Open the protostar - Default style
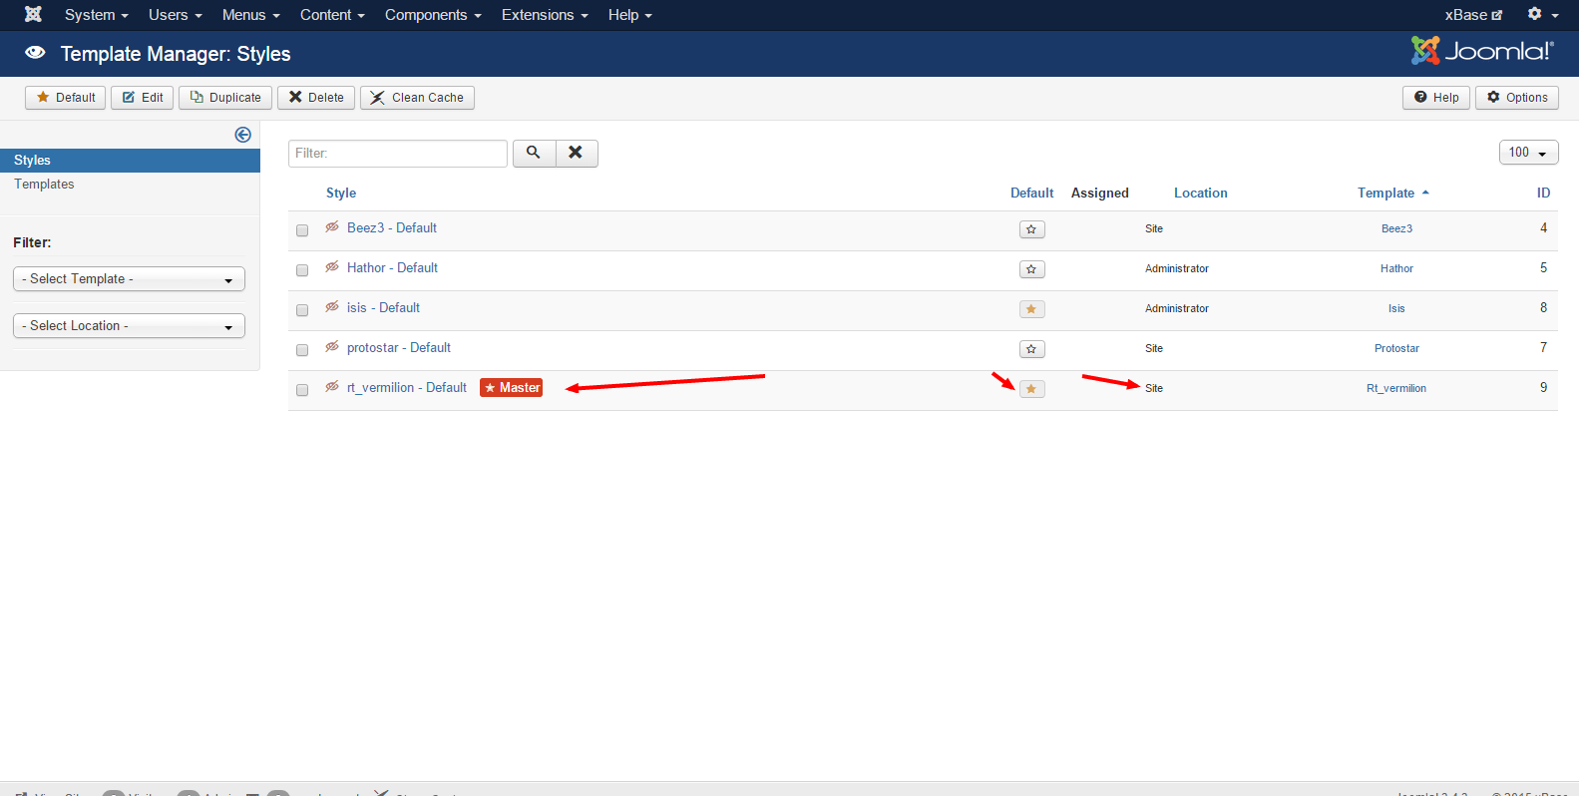The height and width of the screenshot is (796, 1579). point(399,348)
